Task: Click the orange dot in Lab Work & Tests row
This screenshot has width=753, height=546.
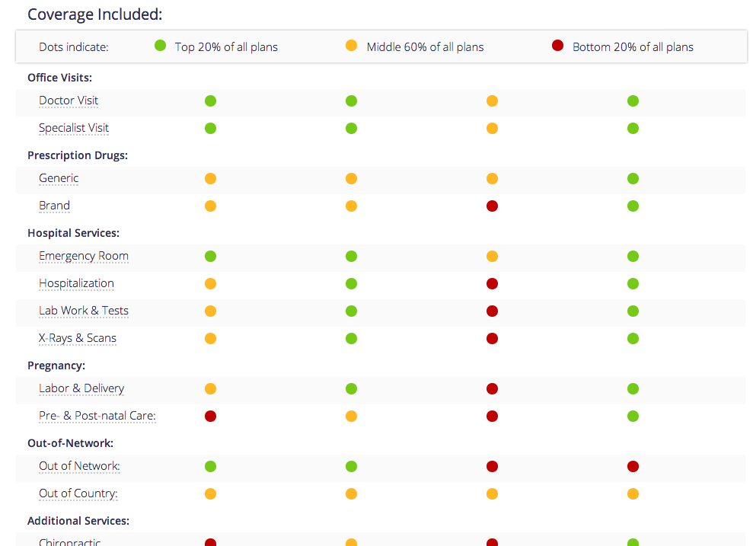Action: click(210, 311)
